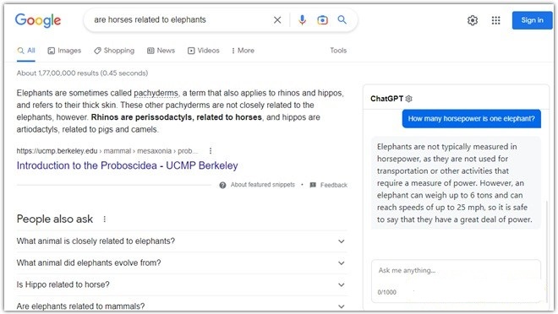
Task: Expand 'What animal is closely related to elephants?'
Action: click(x=182, y=241)
